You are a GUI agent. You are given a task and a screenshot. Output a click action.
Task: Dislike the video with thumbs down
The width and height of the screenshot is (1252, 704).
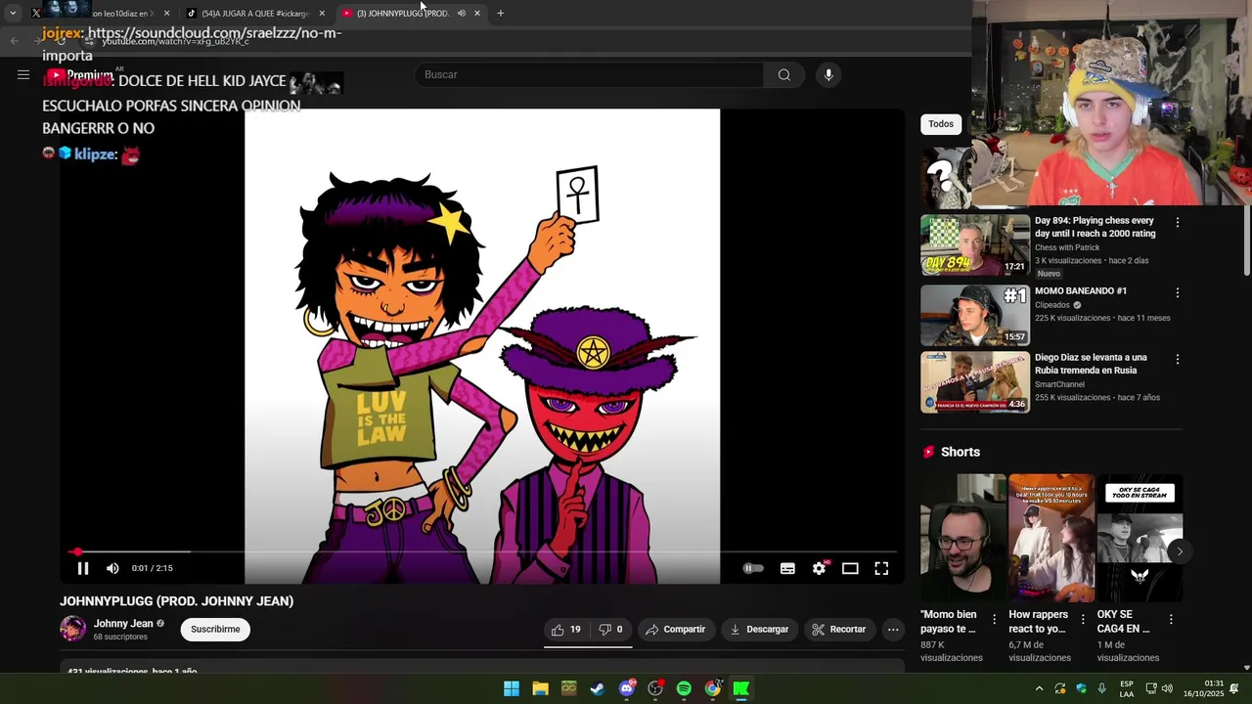coord(610,630)
